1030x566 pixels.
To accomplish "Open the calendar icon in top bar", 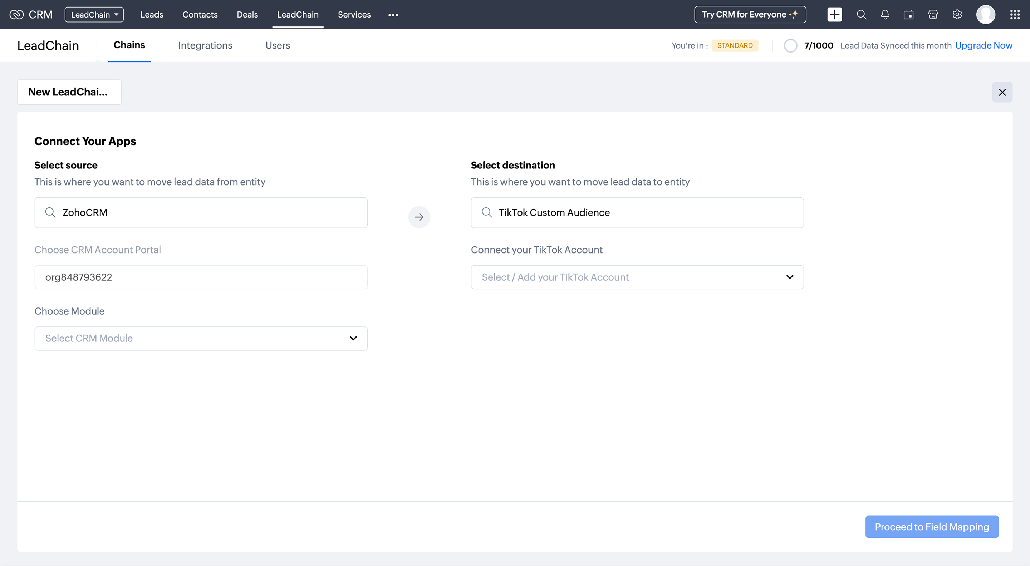I will (x=908, y=15).
